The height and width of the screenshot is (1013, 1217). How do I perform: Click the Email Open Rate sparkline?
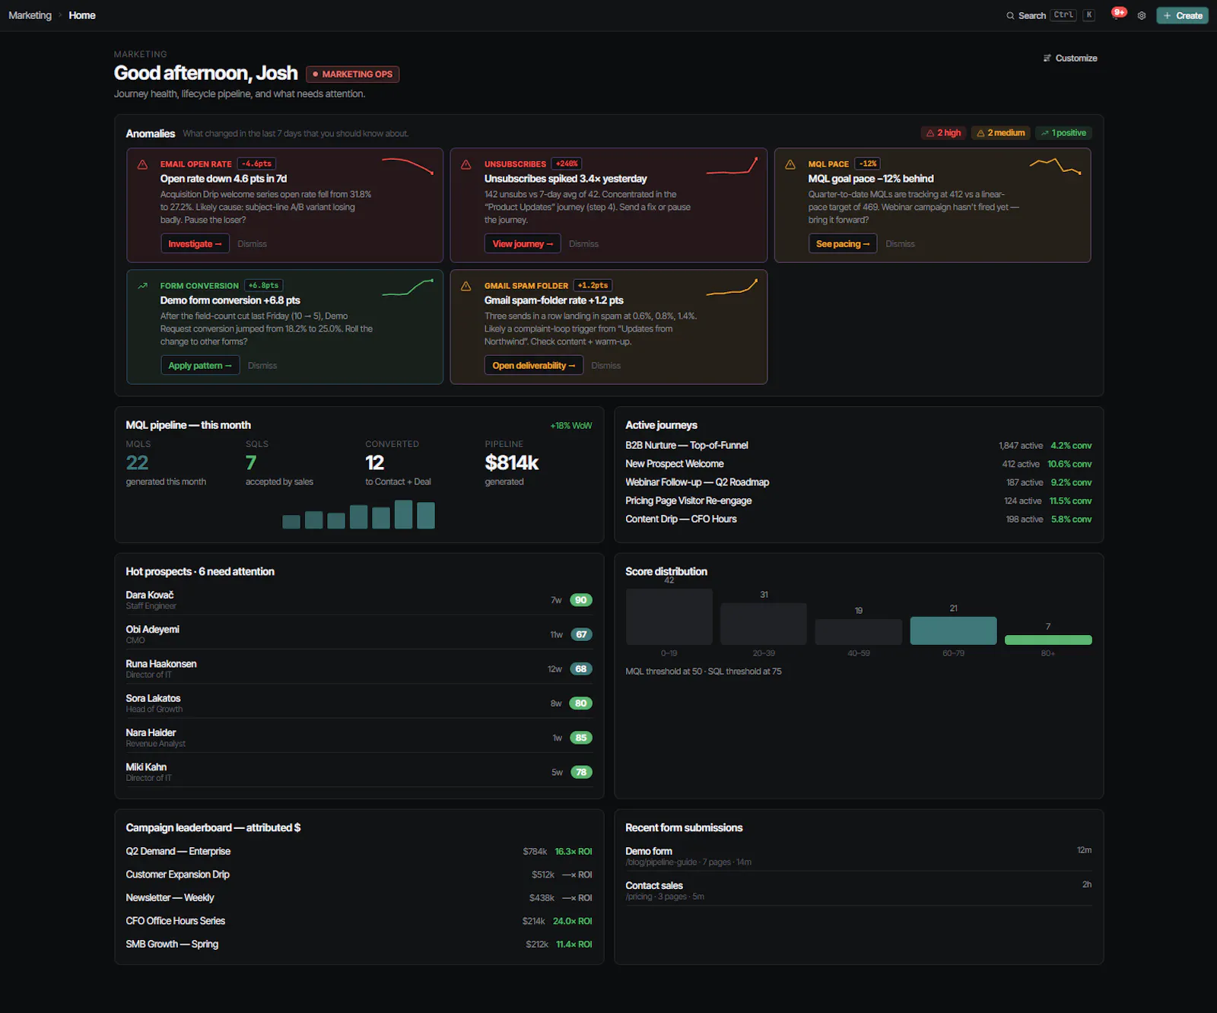click(x=408, y=166)
